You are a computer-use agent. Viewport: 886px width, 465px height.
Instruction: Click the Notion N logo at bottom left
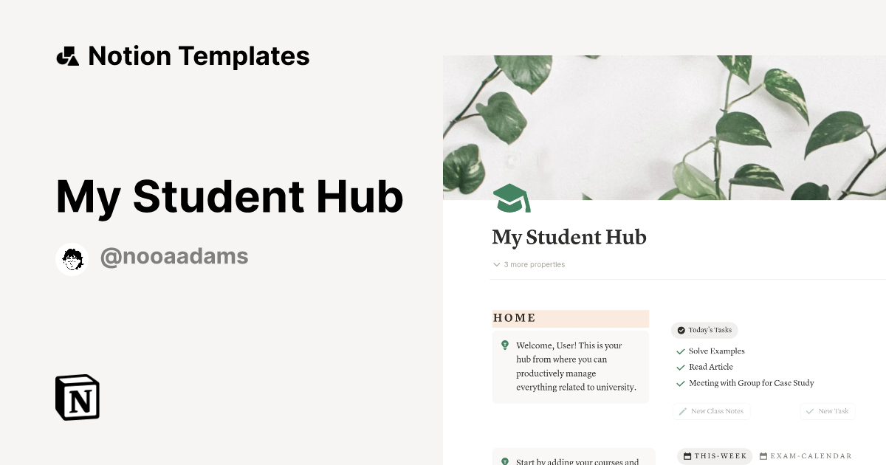(76, 397)
